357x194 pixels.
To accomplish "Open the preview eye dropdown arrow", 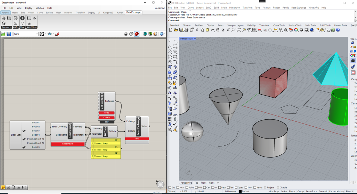I will click(54, 34).
